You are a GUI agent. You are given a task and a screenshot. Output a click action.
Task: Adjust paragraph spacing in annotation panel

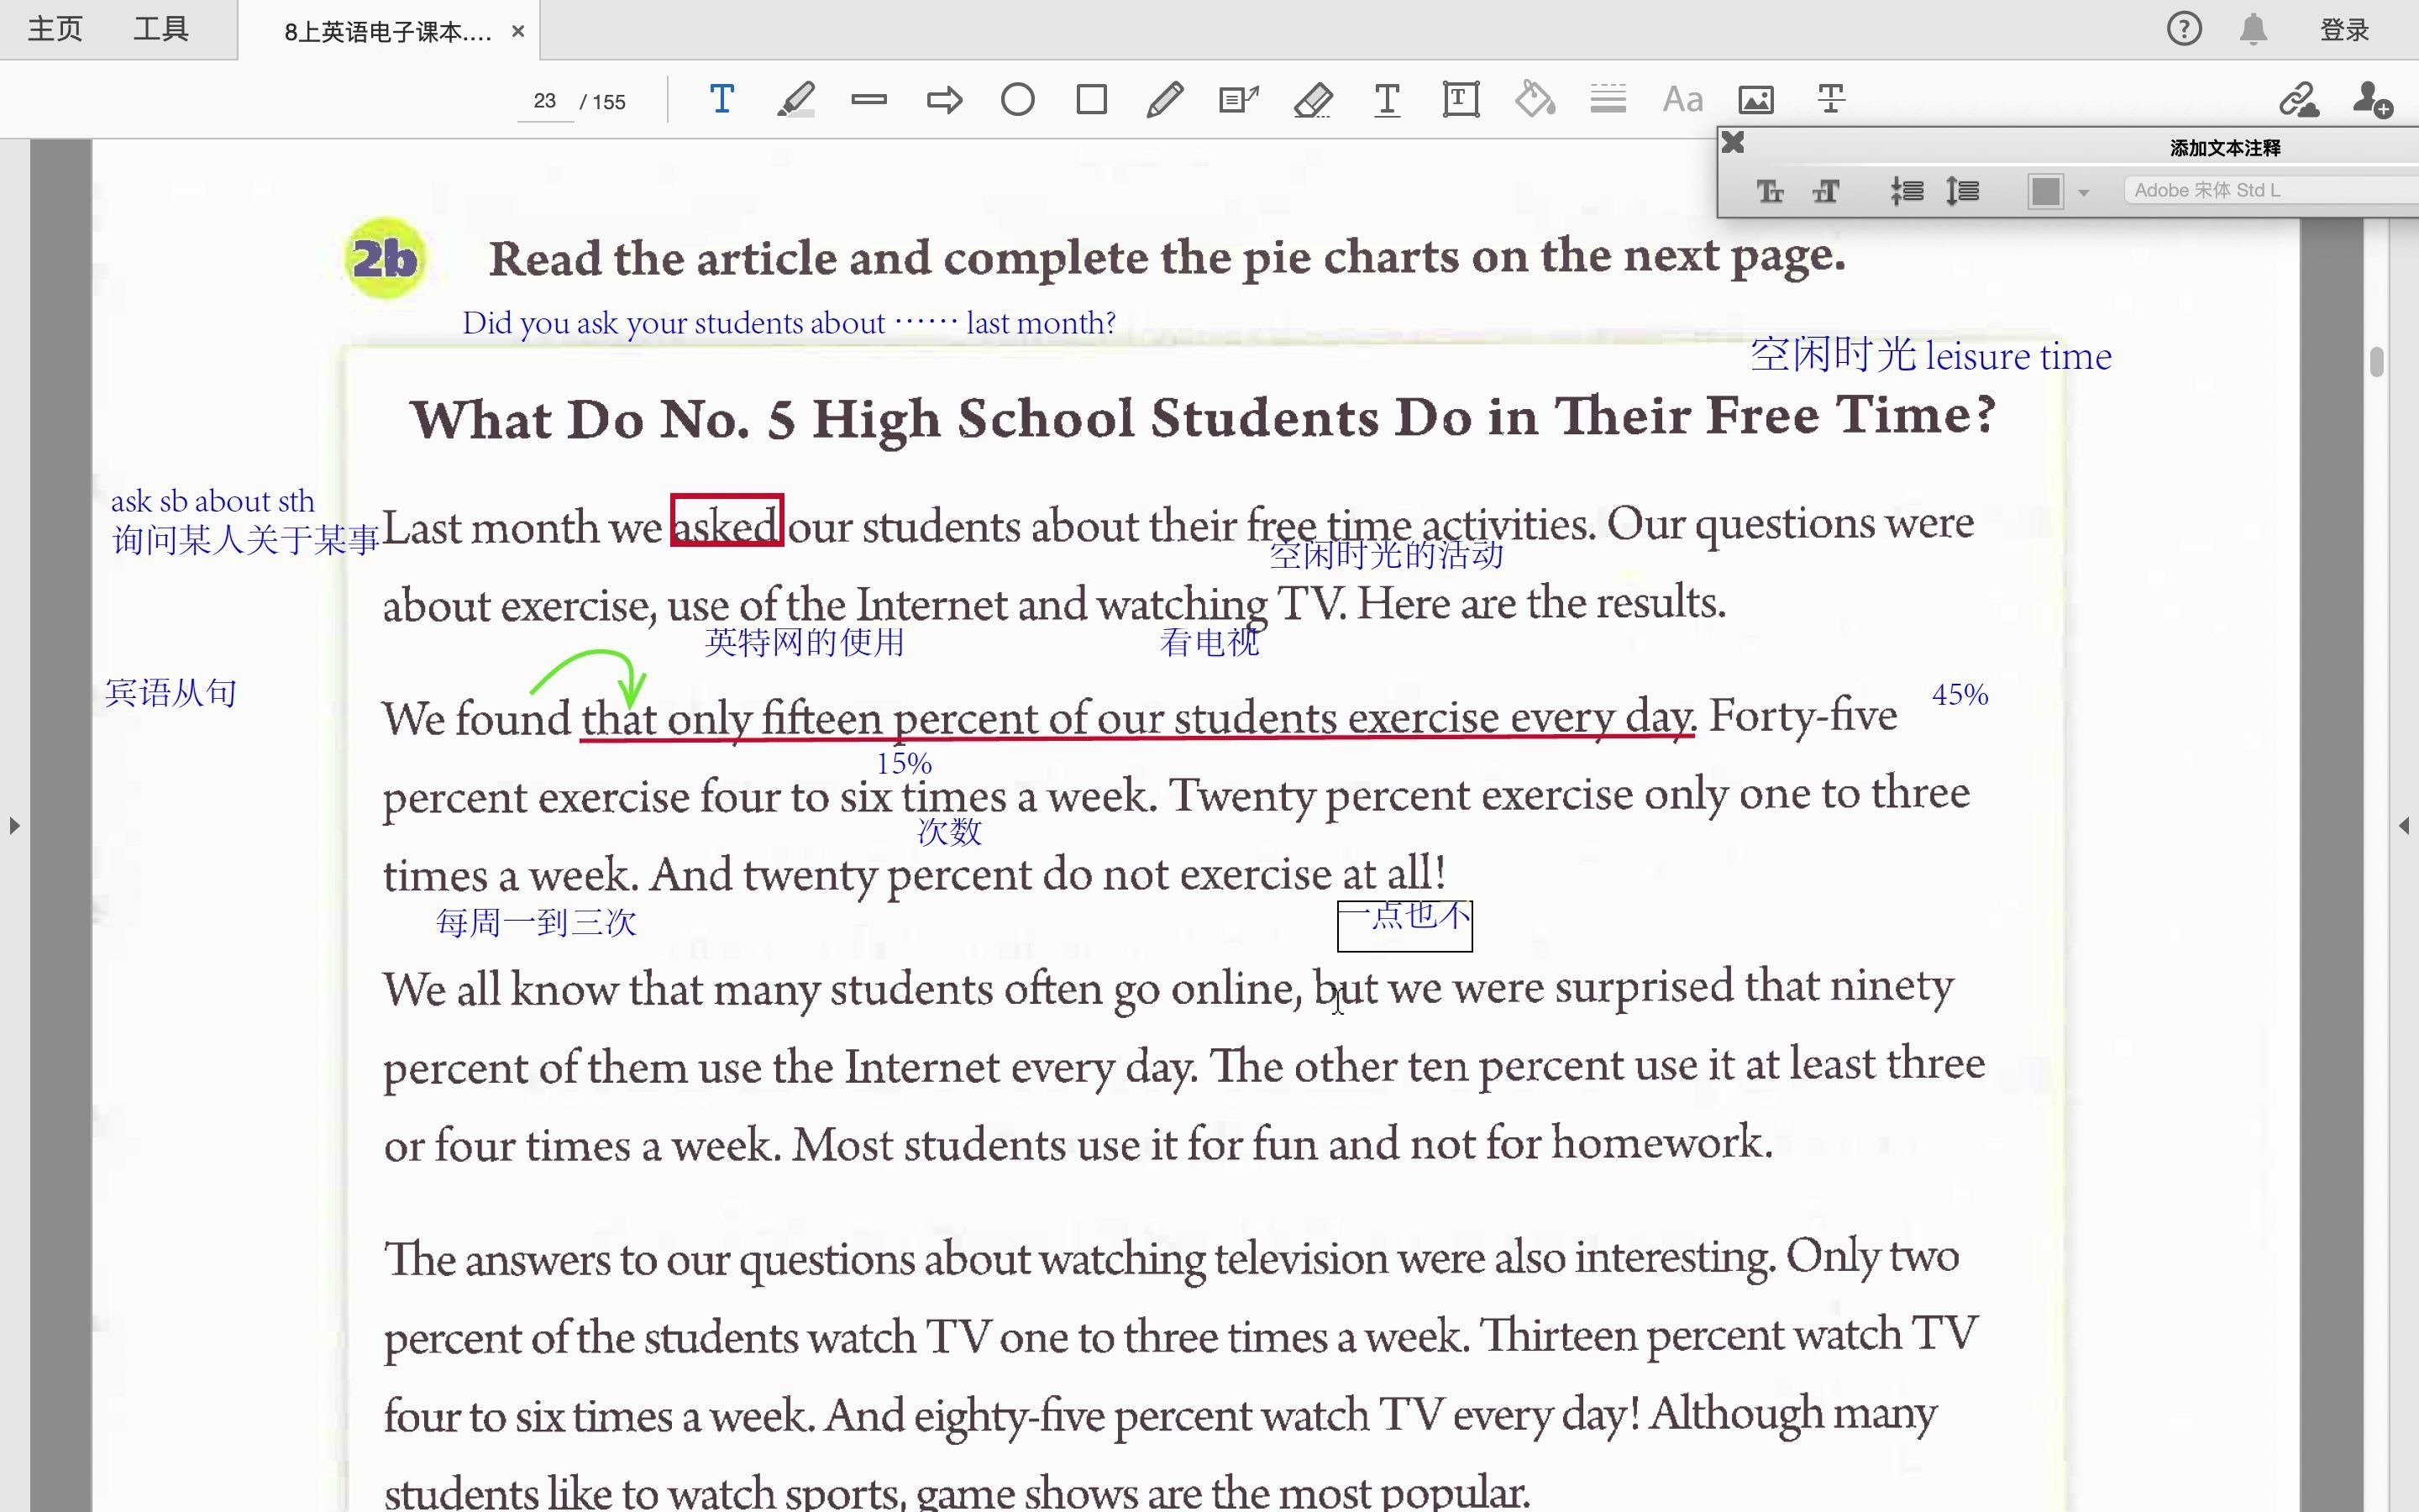[1962, 191]
